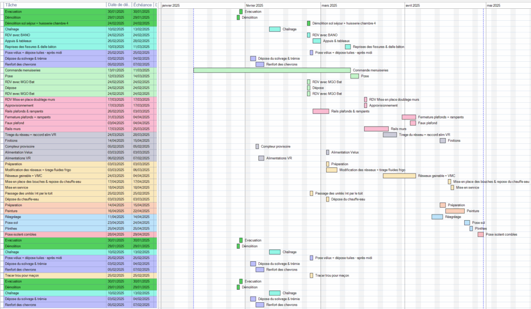531x309 pixels.
Task: Click the Tracer trou pour maçon Gantt marker
Action: (x=312, y=275)
